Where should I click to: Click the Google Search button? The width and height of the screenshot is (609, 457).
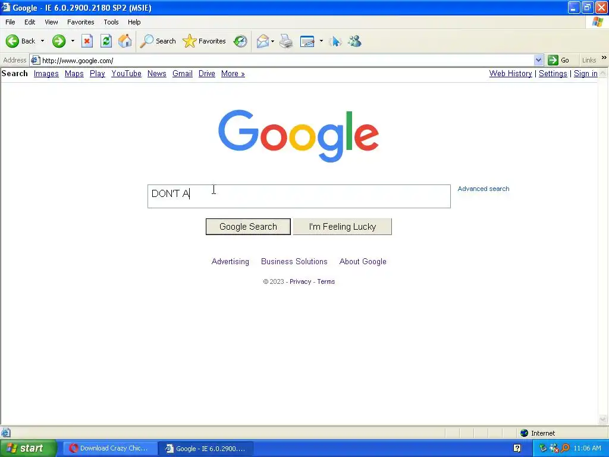[x=248, y=227]
